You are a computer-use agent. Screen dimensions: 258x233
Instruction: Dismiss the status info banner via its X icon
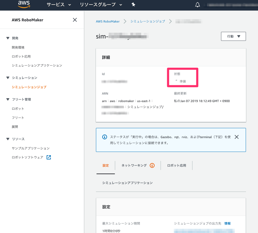236,137
